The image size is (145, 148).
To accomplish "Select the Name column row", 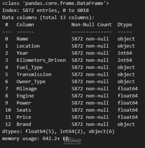I will pos(70,39).
